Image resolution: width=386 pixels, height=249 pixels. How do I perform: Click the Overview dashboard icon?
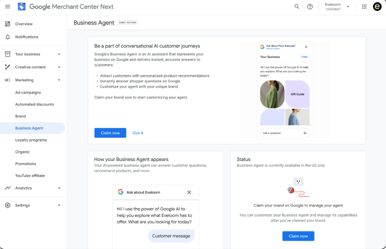(x=7, y=24)
